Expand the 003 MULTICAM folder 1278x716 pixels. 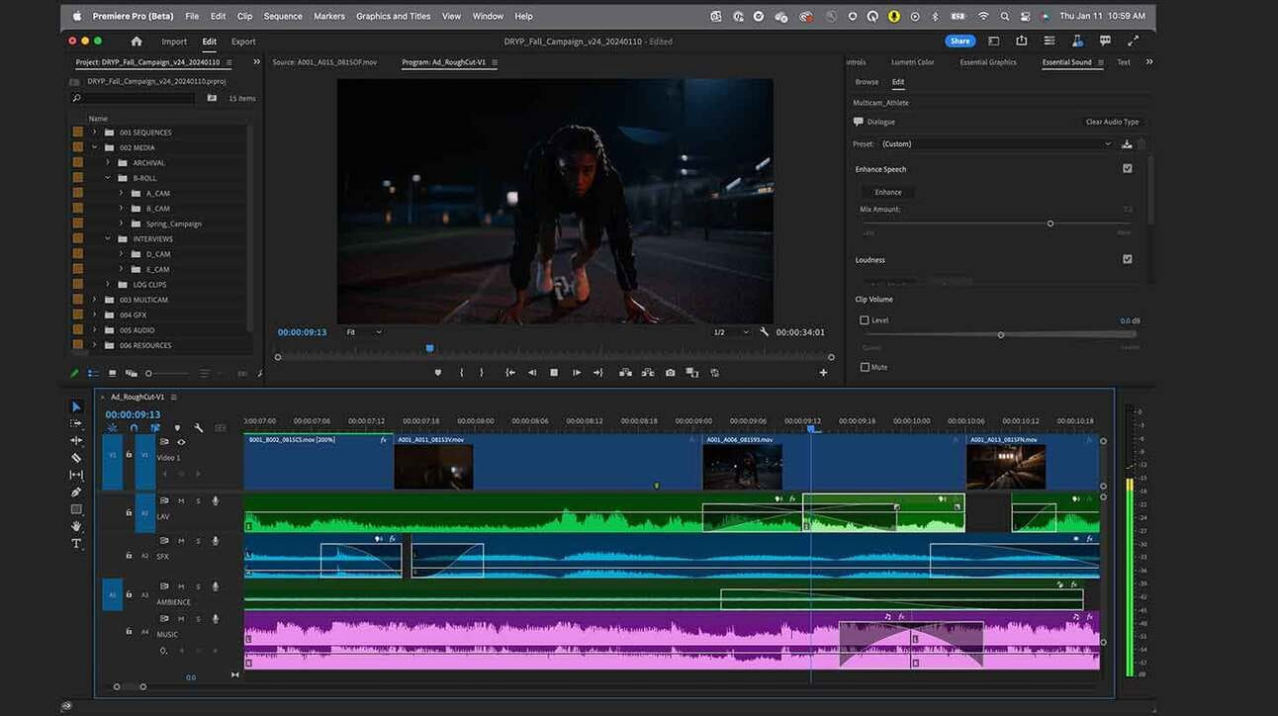95,300
